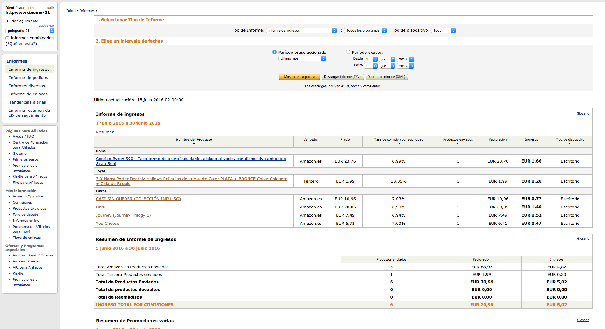
Task: Open the ID de Seguimiento dropdown
Action: pos(30,31)
